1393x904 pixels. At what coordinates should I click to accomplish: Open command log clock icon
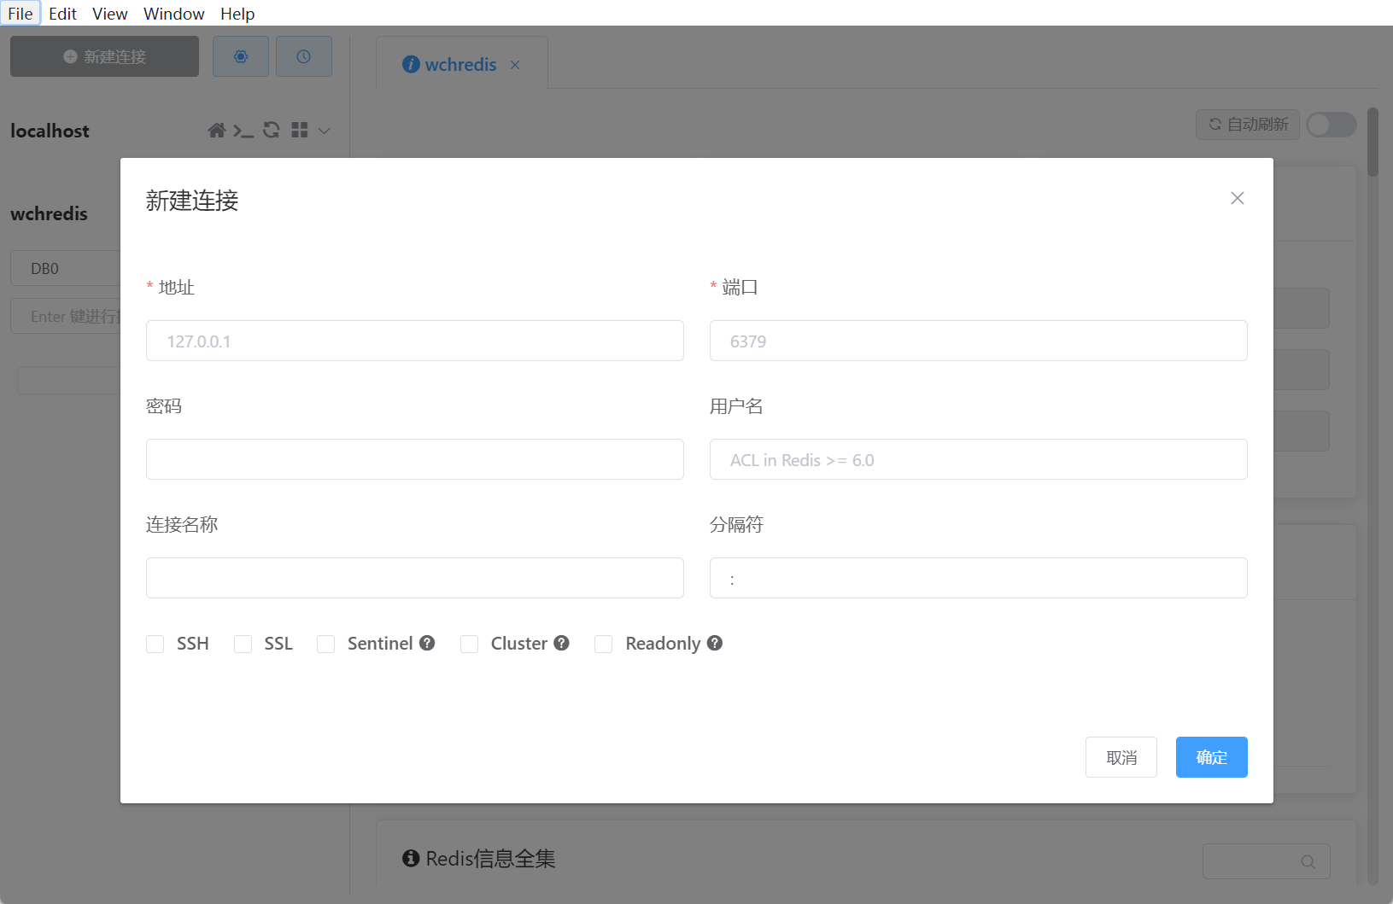(x=303, y=56)
